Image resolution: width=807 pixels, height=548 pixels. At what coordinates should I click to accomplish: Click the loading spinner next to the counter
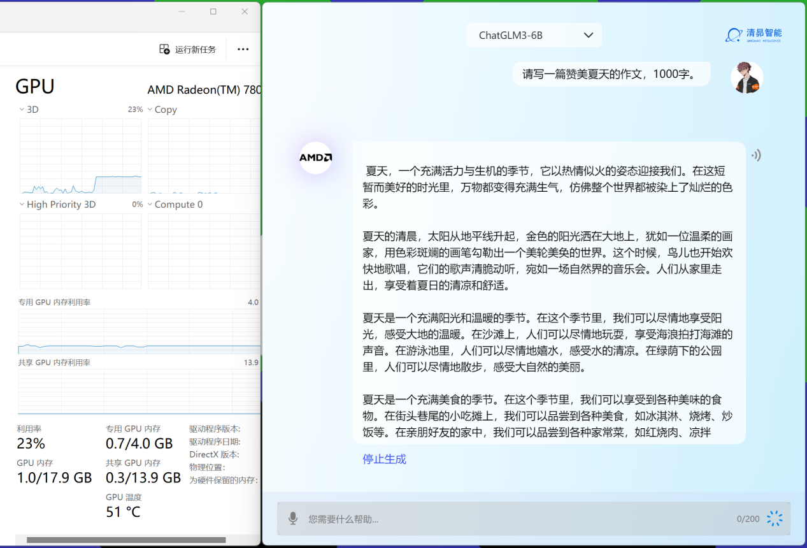tap(775, 518)
